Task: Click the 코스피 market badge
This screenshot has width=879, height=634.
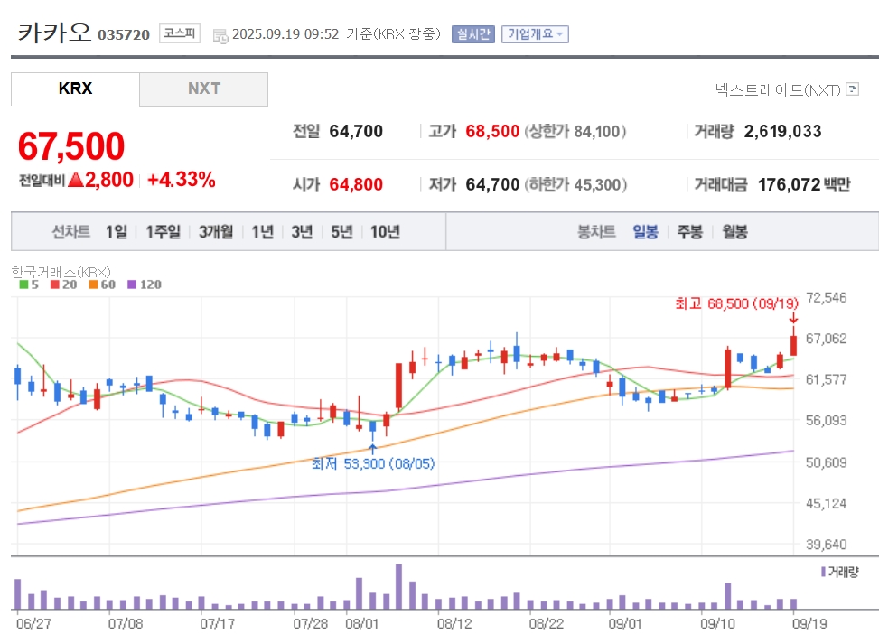Action: click(x=180, y=33)
